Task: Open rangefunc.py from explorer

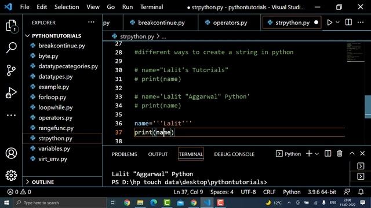Action: click(56, 128)
